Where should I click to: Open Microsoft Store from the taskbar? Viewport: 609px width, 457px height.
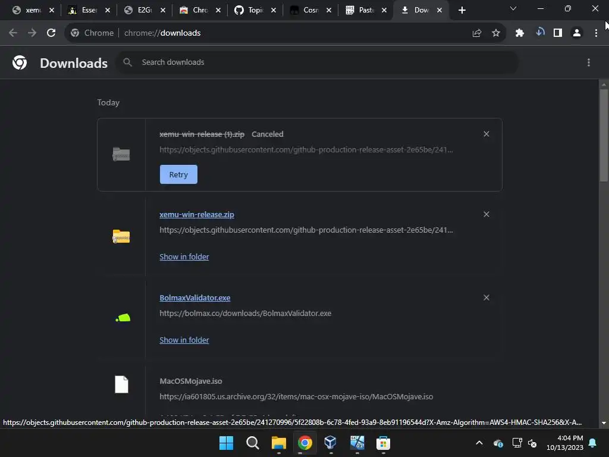pos(383,443)
